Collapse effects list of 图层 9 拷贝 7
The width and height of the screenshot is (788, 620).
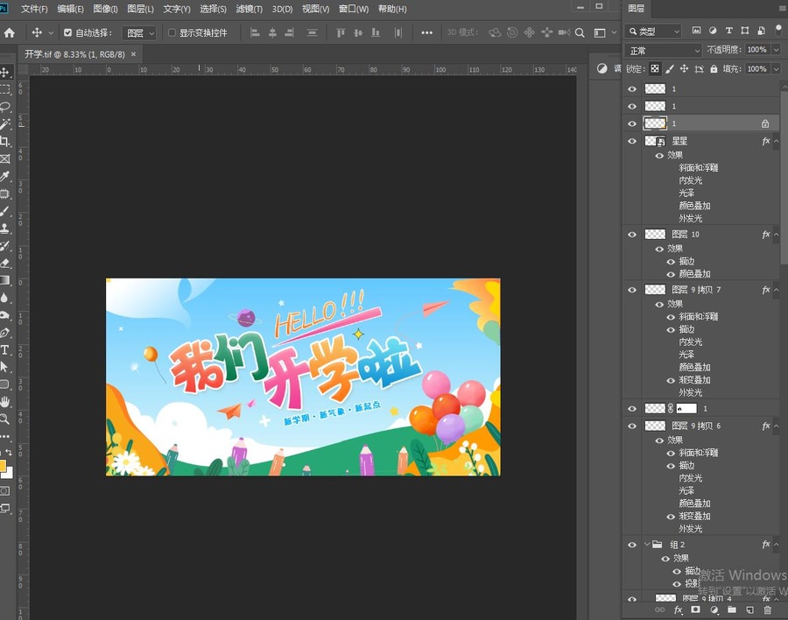pyautogui.click(x=777, y=290)
